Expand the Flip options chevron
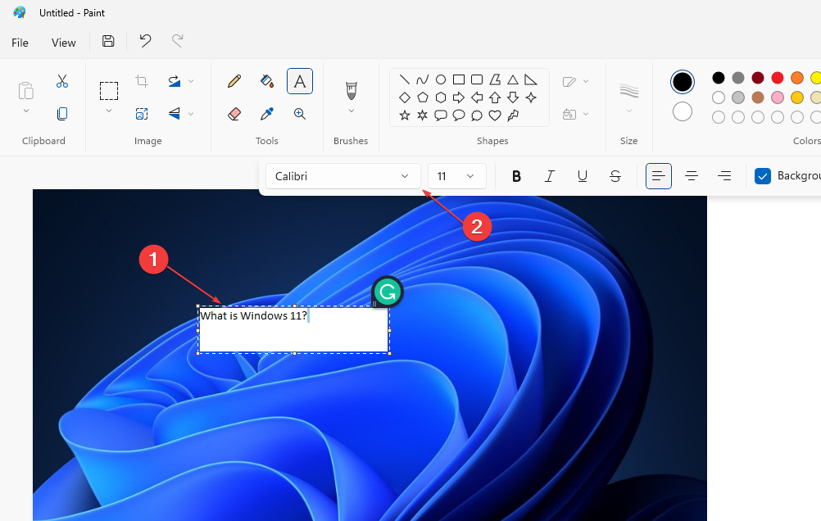 tap(191, 114)
